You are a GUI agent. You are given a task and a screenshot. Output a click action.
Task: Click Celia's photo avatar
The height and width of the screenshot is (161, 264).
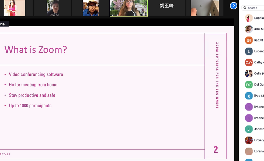[x=249, y=74]
